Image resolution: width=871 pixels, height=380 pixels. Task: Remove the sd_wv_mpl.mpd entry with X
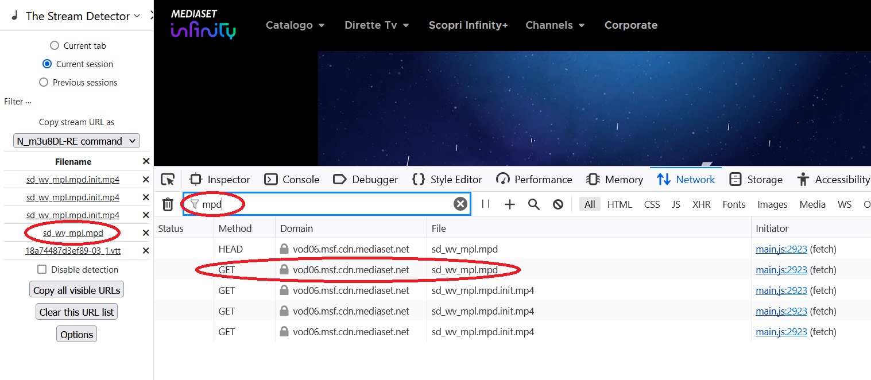point(146,233)
